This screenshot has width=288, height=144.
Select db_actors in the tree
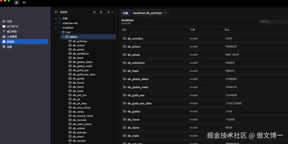coord(79,45)
